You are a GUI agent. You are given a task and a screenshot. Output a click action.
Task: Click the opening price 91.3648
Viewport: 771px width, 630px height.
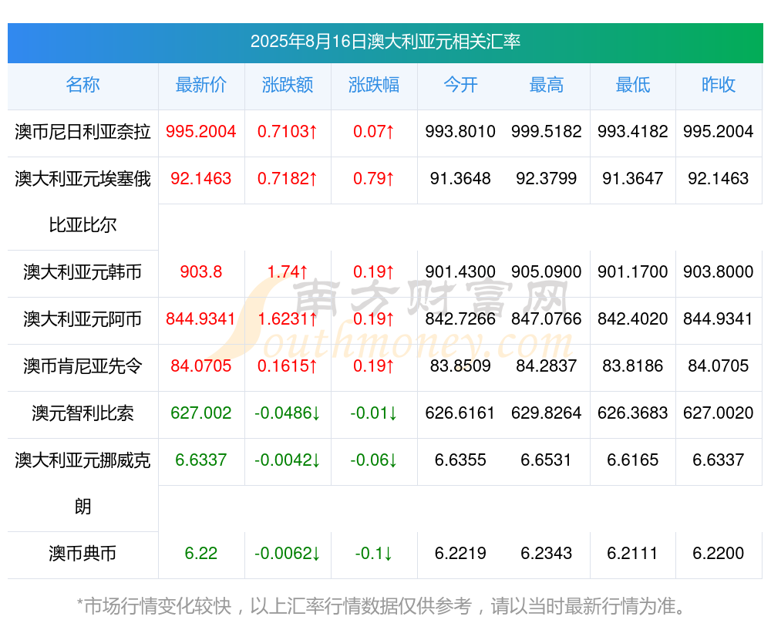(x=460, y=179)
